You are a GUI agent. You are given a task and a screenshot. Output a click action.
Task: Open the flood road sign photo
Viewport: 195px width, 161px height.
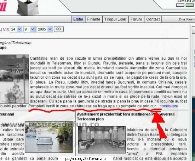[x=14, y=79]
